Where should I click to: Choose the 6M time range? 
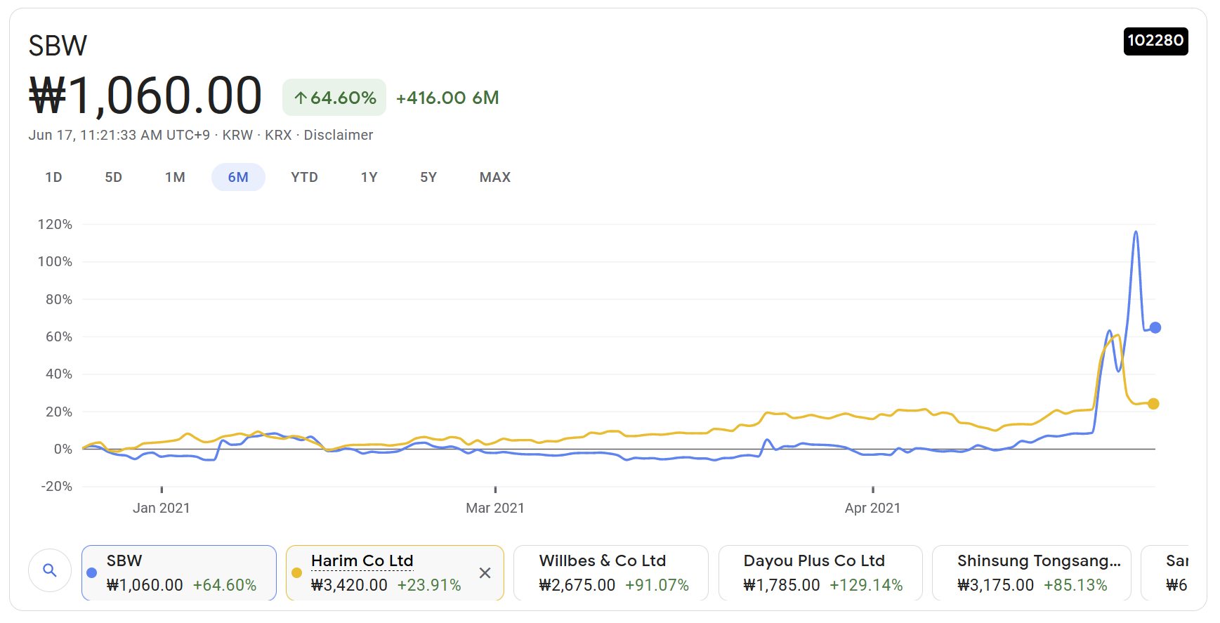click(238, 178)
